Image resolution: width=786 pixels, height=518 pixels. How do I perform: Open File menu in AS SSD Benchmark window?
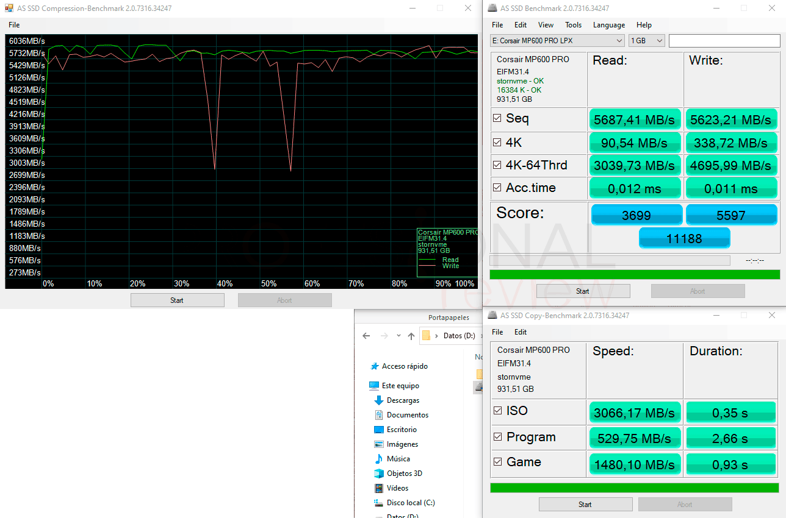point(497,25)
